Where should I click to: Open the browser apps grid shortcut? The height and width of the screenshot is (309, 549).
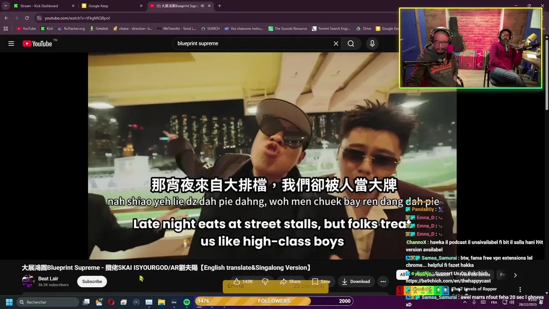(x=6, y=29)
